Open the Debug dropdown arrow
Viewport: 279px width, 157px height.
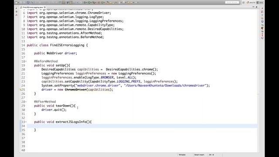87,3
